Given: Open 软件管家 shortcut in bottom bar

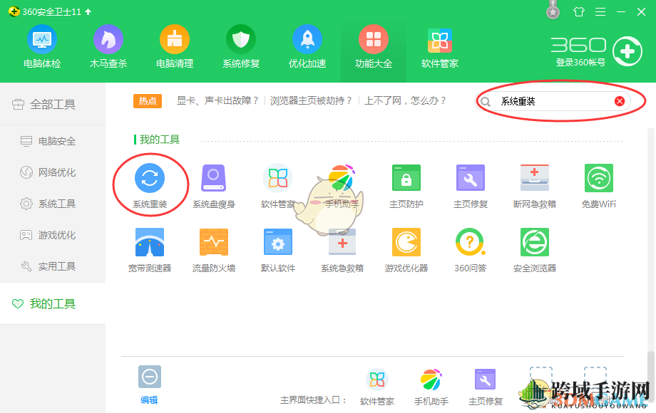Looking at the screenshot, I should pyautogui.click(x=377, y=387).
